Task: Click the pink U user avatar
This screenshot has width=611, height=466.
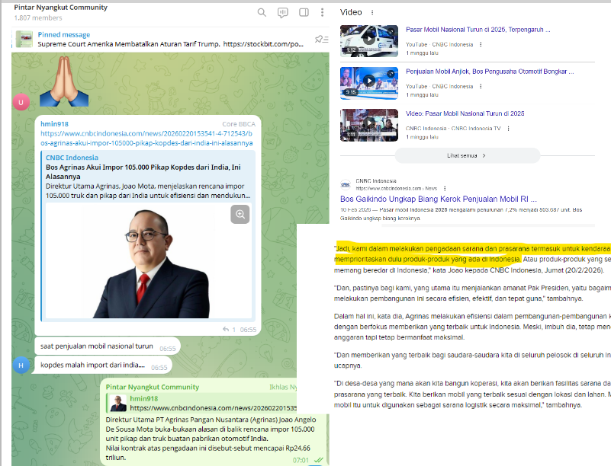Action: pos(21,102)
